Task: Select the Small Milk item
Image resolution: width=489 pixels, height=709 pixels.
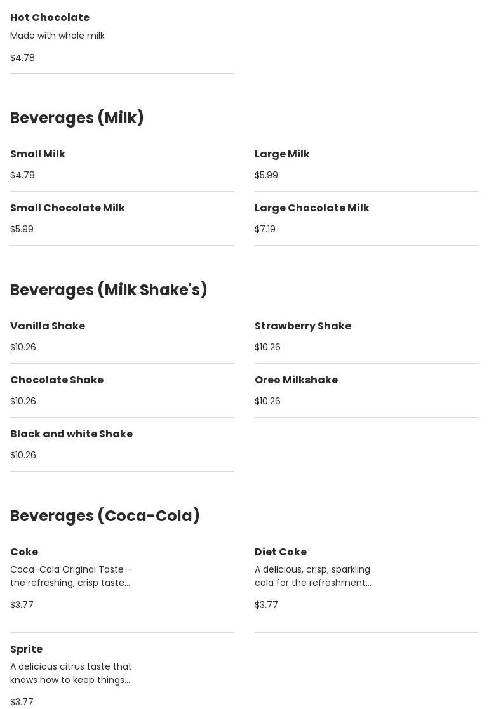Action: tap(37, 154)
